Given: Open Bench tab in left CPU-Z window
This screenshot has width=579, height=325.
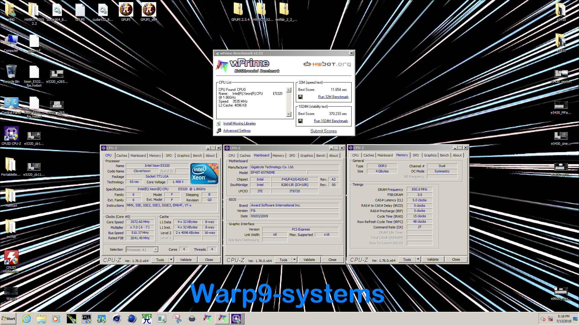Looking at the screenshot, I should coord(197,156).
